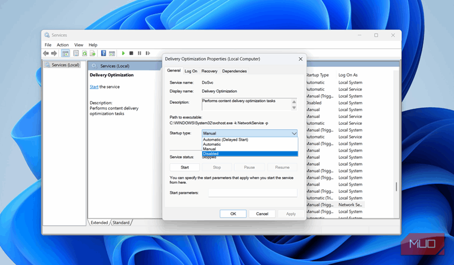Open the Action menu
The width and height of the screenshot is (454, 265).
pos(62,45)
